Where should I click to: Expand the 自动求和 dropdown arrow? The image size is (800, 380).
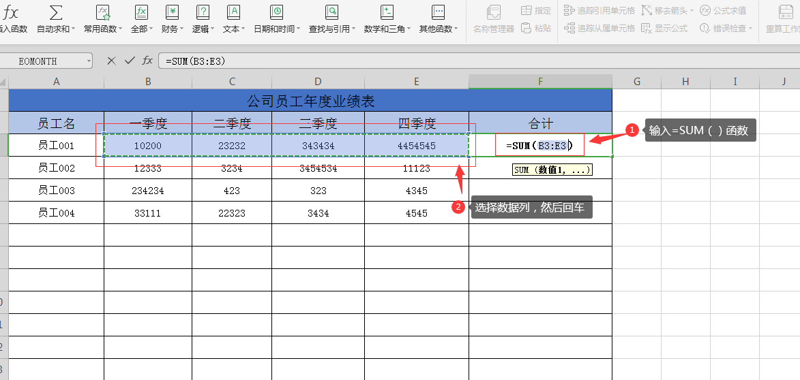(73, 29)
